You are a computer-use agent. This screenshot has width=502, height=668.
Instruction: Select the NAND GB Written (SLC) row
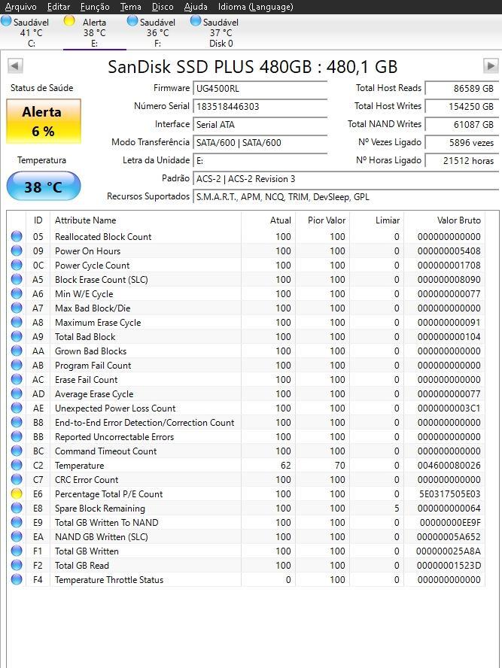tap(246, 537)
